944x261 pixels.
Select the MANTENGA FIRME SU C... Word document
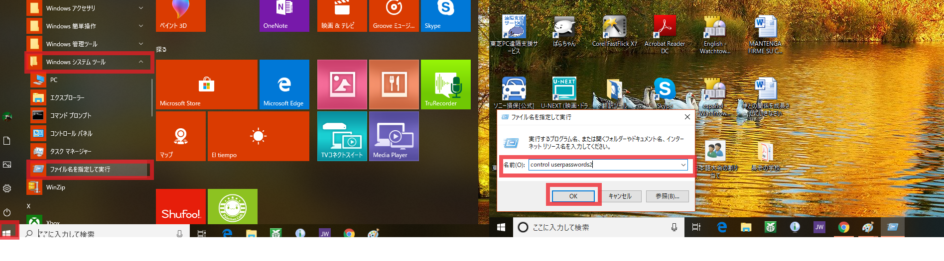click(765, 33)
